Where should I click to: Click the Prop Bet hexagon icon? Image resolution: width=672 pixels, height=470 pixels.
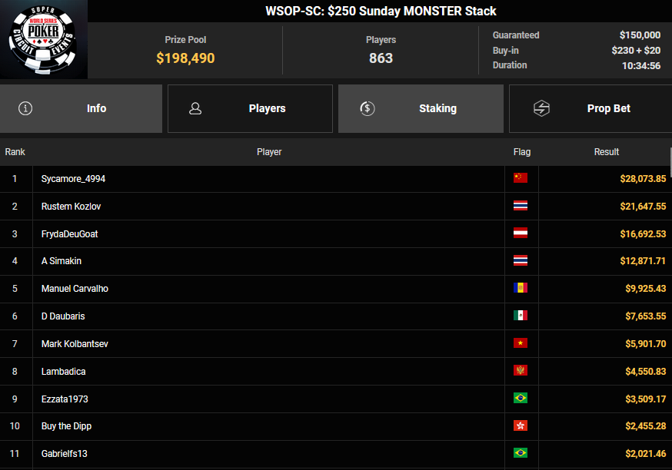(541, 108)
